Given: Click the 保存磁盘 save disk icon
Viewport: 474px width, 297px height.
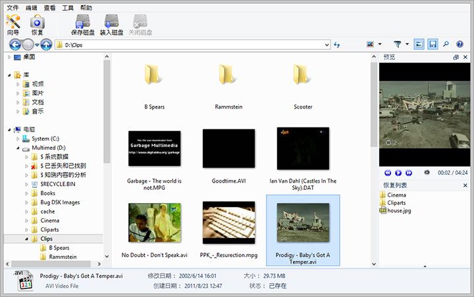Looking at the screenshot, I should pos(82,24).
